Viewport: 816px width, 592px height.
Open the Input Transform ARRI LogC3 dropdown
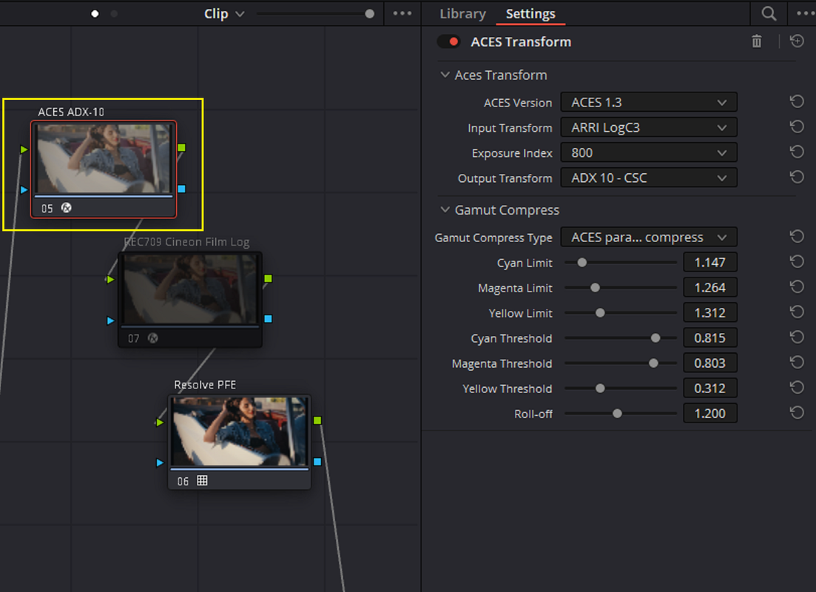(648, 127)
